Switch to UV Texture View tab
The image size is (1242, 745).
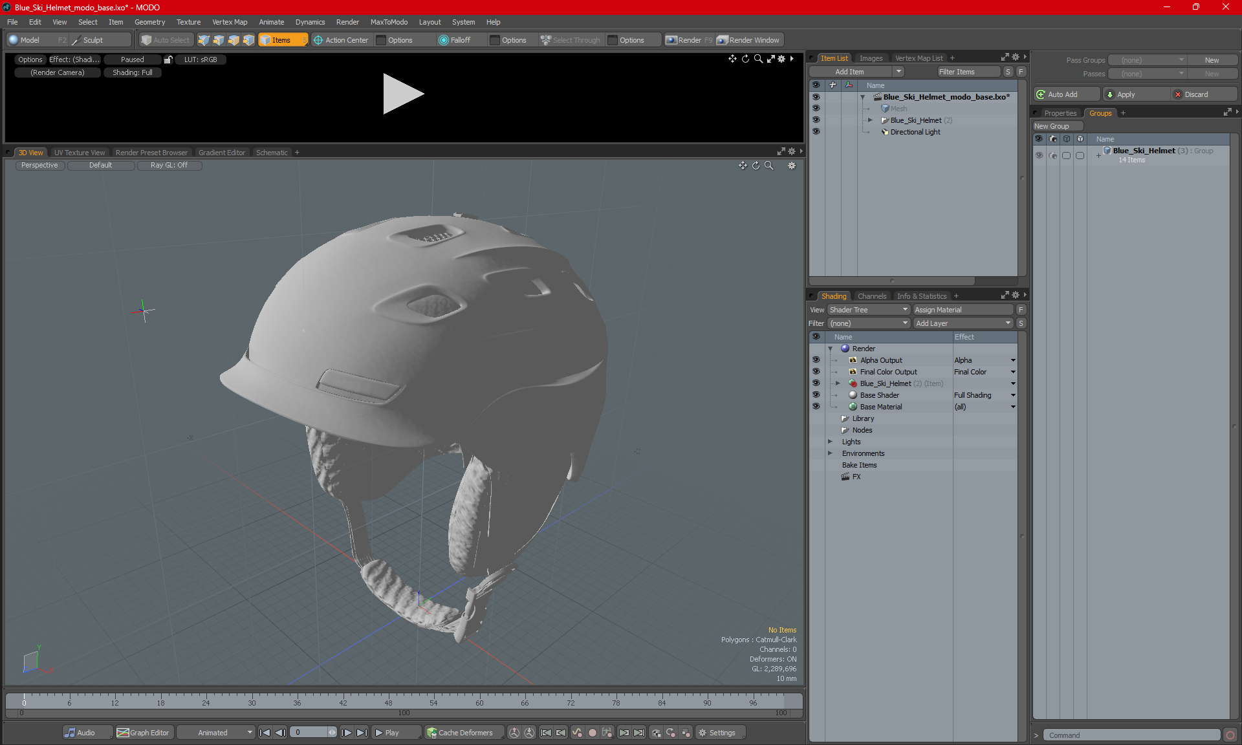click(x=80, y=152)
